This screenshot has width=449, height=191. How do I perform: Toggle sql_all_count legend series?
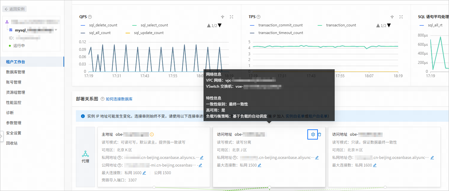(x=96, y=33)
